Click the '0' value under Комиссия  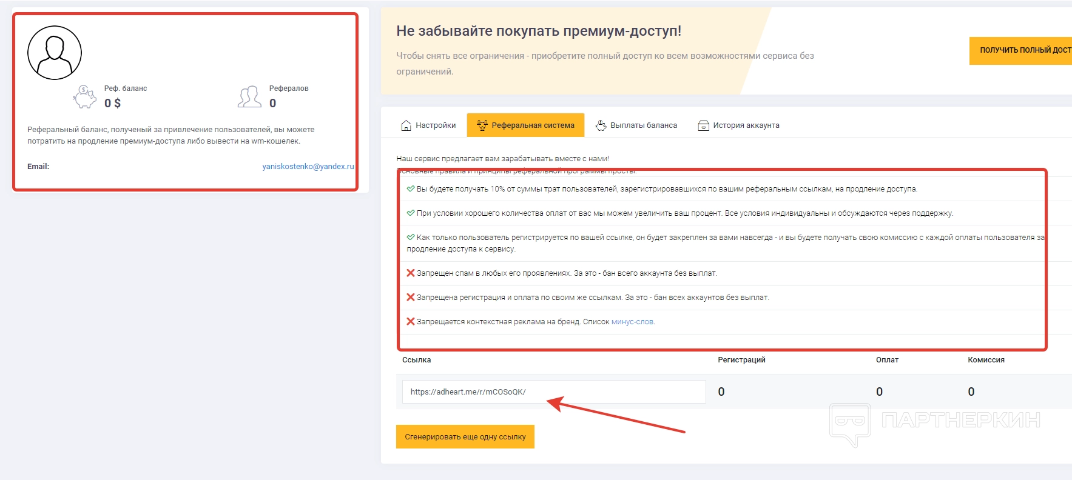coord(971,392)
